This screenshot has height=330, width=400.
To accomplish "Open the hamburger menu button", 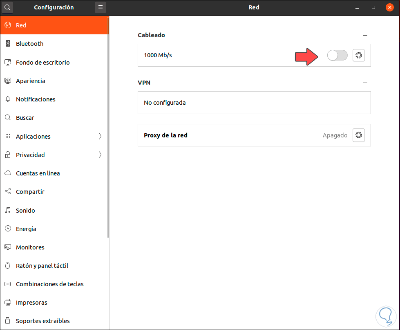I will pos(101,7).
